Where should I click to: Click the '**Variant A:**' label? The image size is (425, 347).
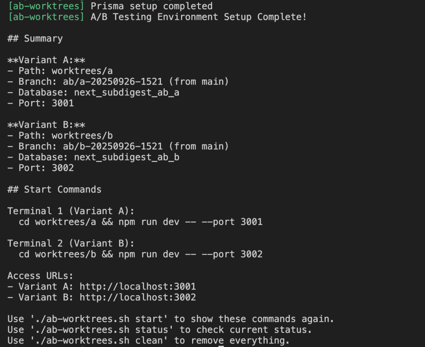[46, 60]
